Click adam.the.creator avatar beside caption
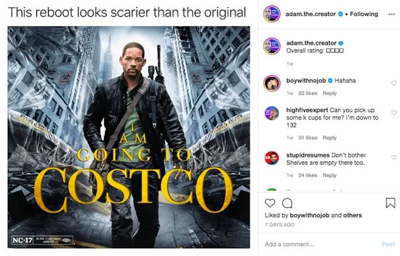The height and width of the screenshot is (256, 400). tap(271, 46)
